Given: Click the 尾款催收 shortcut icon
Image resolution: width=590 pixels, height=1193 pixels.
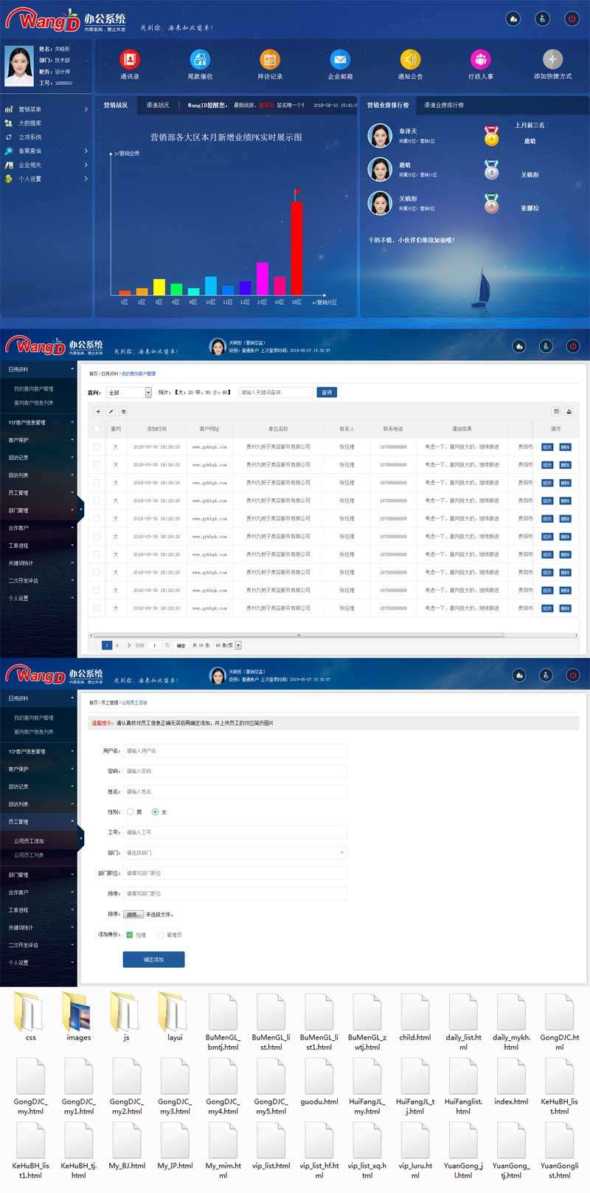Looking at the screenshot, I should (x=200, y=59).
